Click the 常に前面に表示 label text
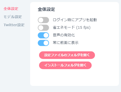Image resolution: width=121 pixels, height=92 pixels. pos(66,43)
